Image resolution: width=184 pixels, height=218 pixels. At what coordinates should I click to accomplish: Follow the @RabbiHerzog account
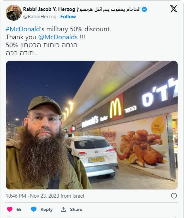coord(68,17)
